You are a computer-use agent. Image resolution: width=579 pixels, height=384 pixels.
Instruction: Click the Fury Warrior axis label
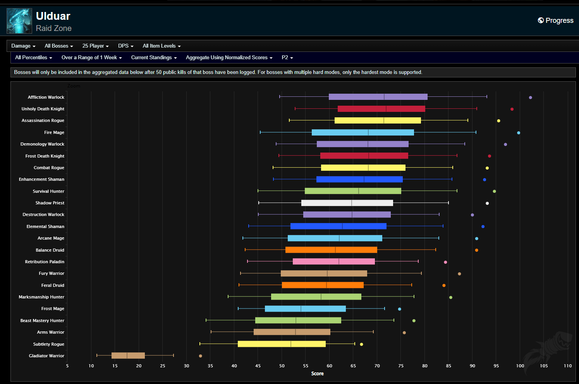[x=52, y=273]
